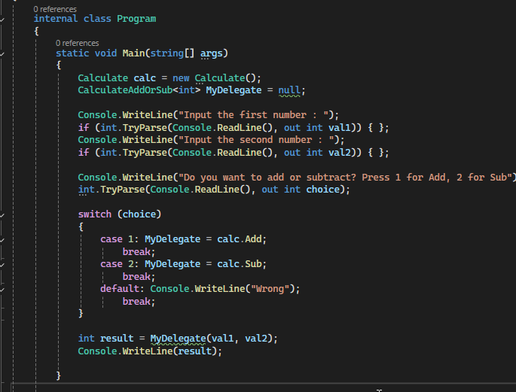Click 'choice' in the out int declaration
Image resolution: width=516 pixels, height=392 pixels.
tap(323, 190)
